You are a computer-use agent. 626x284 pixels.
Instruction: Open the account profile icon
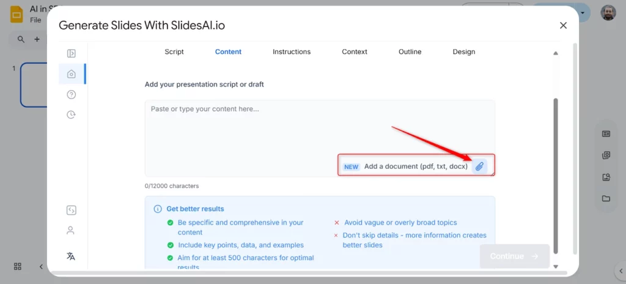pos(71,231)
